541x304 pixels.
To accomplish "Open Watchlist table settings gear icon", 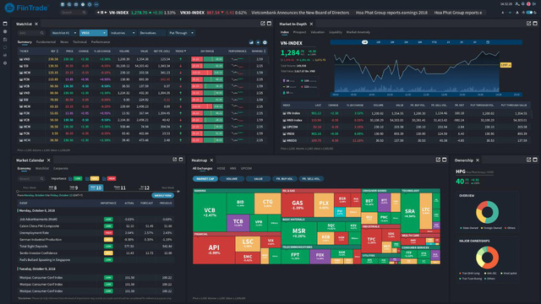I will (265, 42).
